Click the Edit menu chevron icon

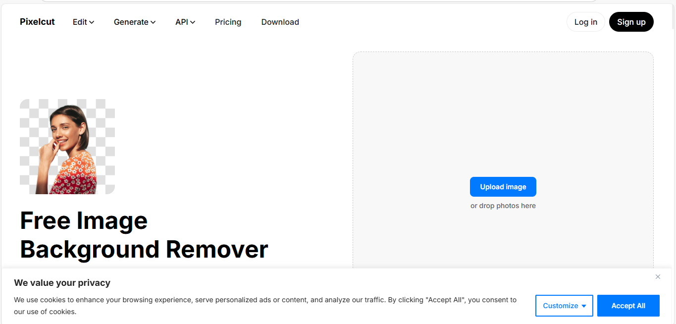(92, 22)
